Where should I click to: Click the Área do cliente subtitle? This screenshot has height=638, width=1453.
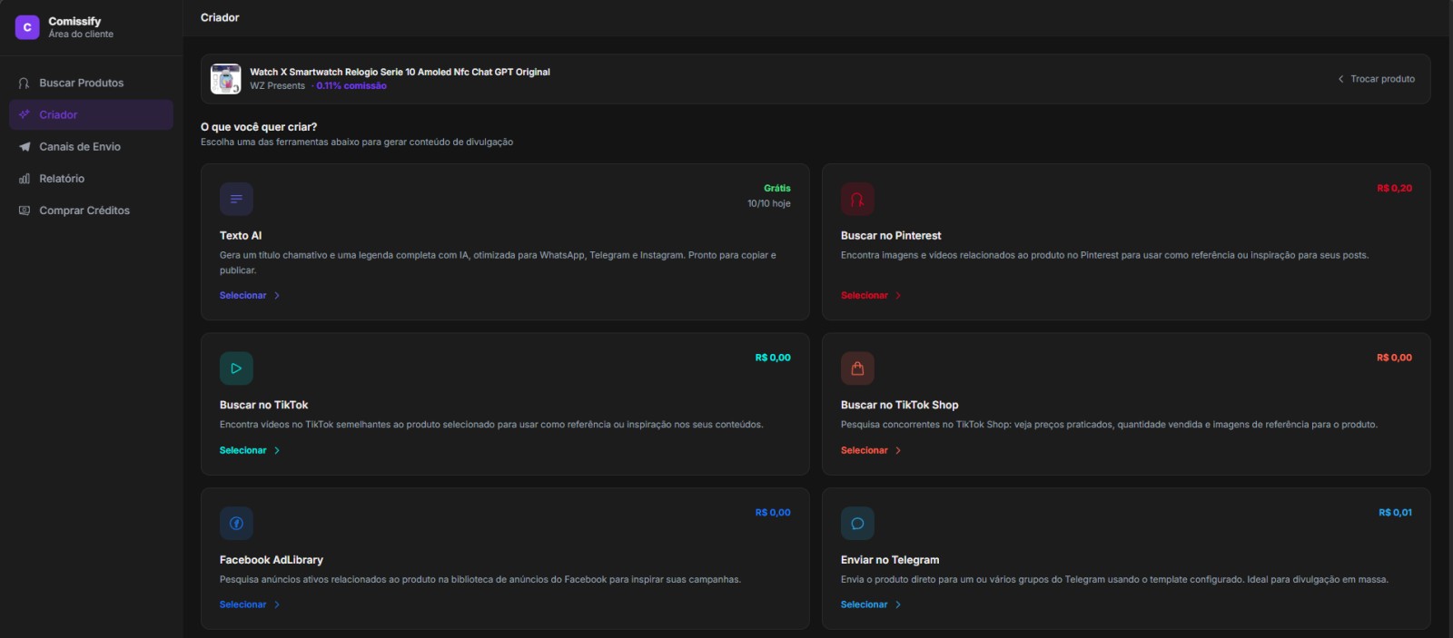coord(81,34)
